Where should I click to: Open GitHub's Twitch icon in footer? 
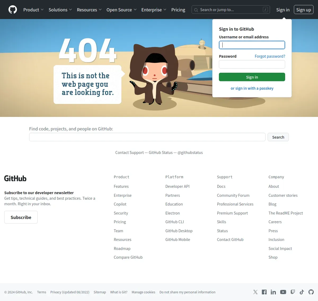coord(293,292)
